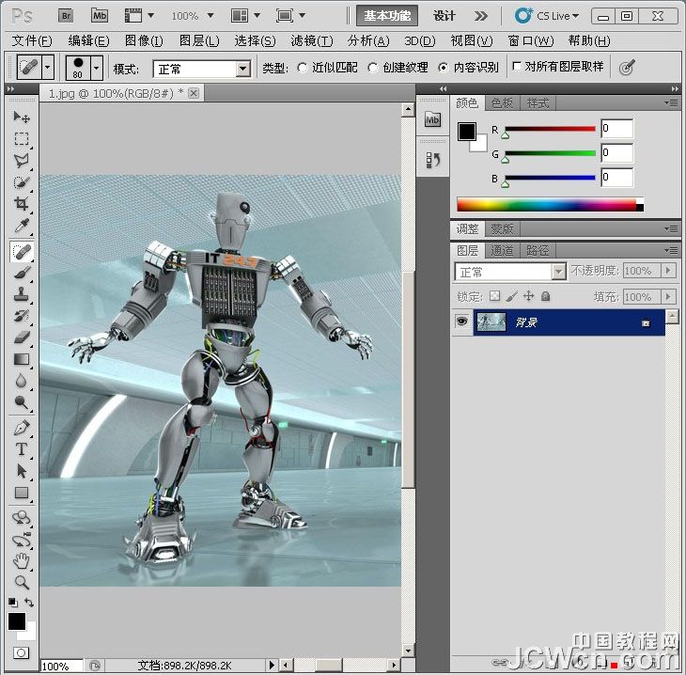
Task: Select the 3D Camera Rotate tool
Action: (x=21, y=541)
